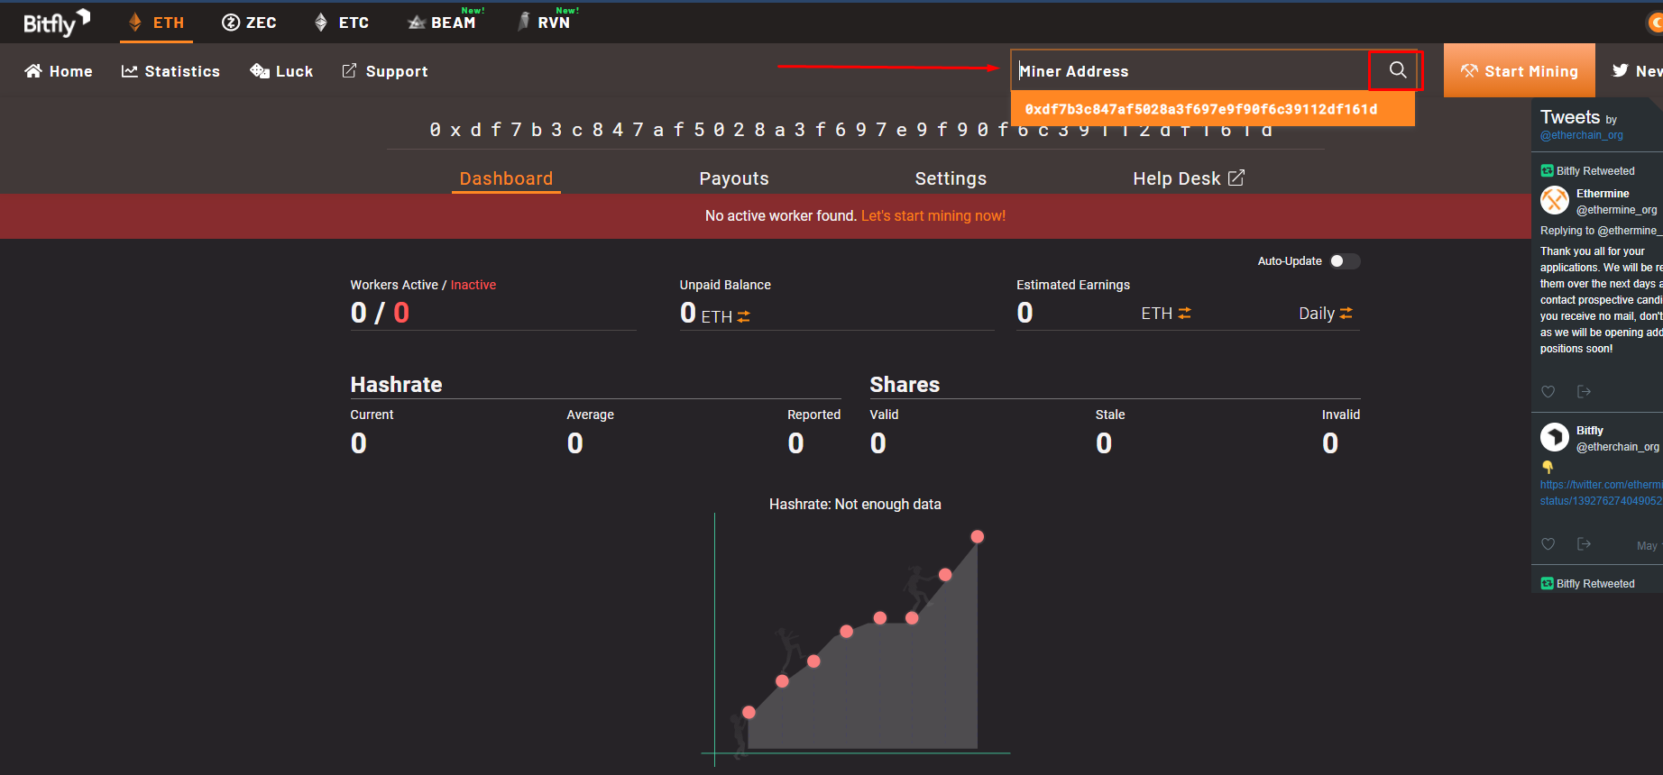Click the Ethermine account name
1663x775 pixels.
tap(1603, 194)
